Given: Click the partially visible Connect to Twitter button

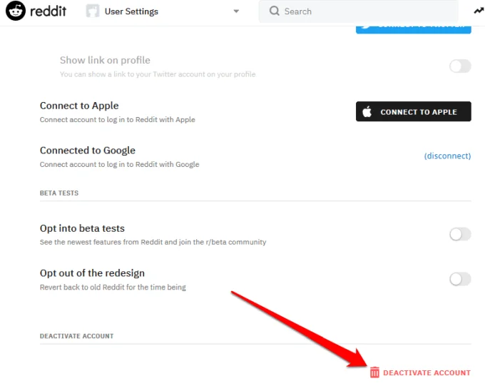Looking at the screenshot, I should pos(413,29).
